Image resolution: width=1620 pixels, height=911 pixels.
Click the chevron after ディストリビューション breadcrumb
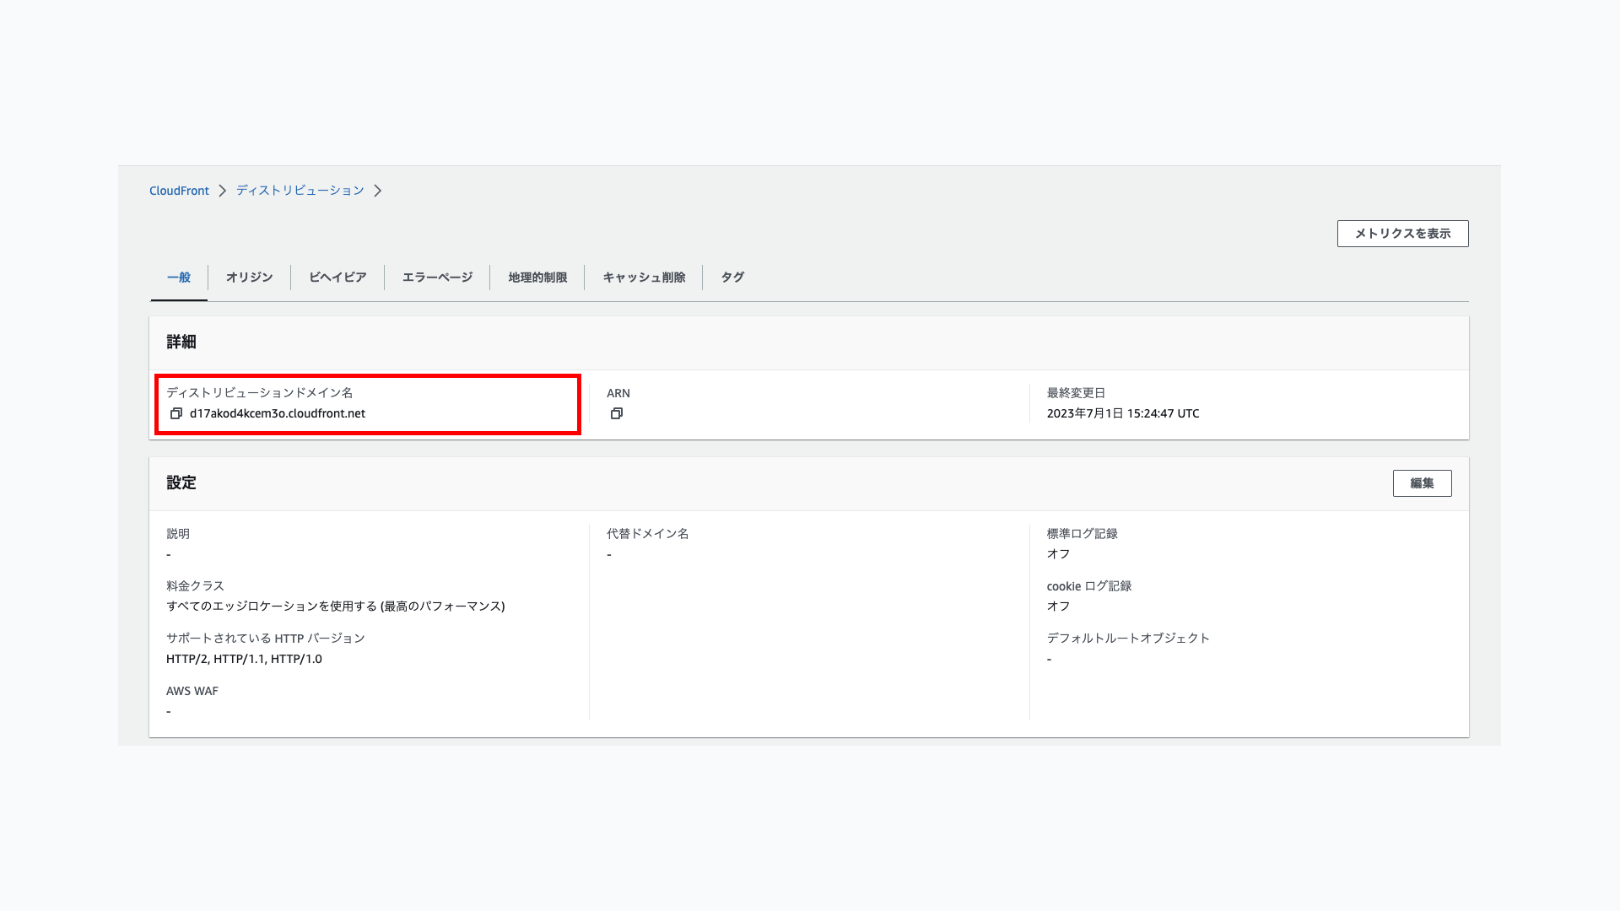tap(378, 191)
